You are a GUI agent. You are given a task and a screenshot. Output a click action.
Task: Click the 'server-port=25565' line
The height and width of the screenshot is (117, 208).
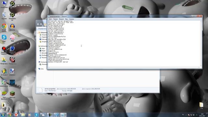click(x=56, y=31)
